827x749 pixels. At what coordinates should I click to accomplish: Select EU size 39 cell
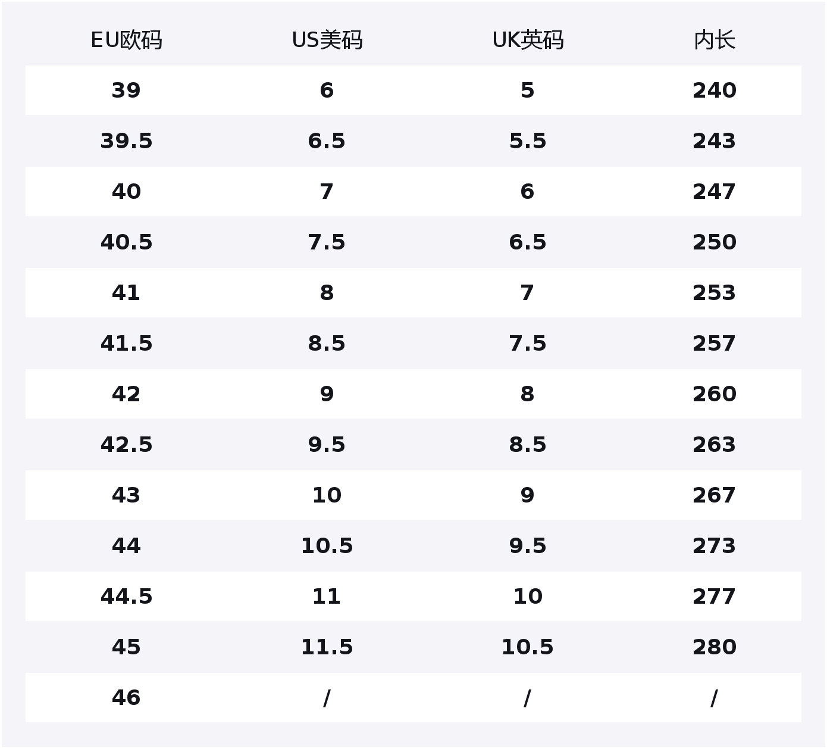click(x=126, y=90)
